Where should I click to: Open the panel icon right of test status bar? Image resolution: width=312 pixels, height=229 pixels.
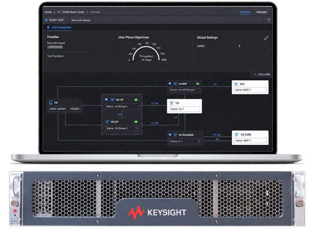pyautogui.click(x=269, y=20)
